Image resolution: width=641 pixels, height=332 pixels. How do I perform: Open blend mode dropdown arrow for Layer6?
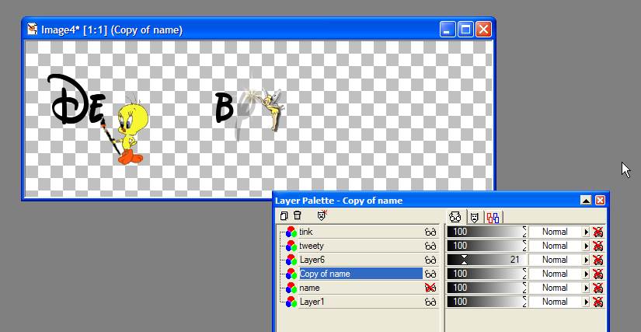click(586, 260)
